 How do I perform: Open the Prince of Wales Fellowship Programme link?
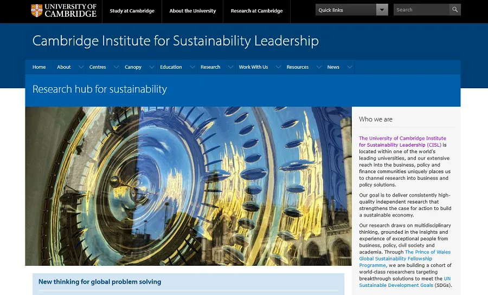(x=405, y=259)
